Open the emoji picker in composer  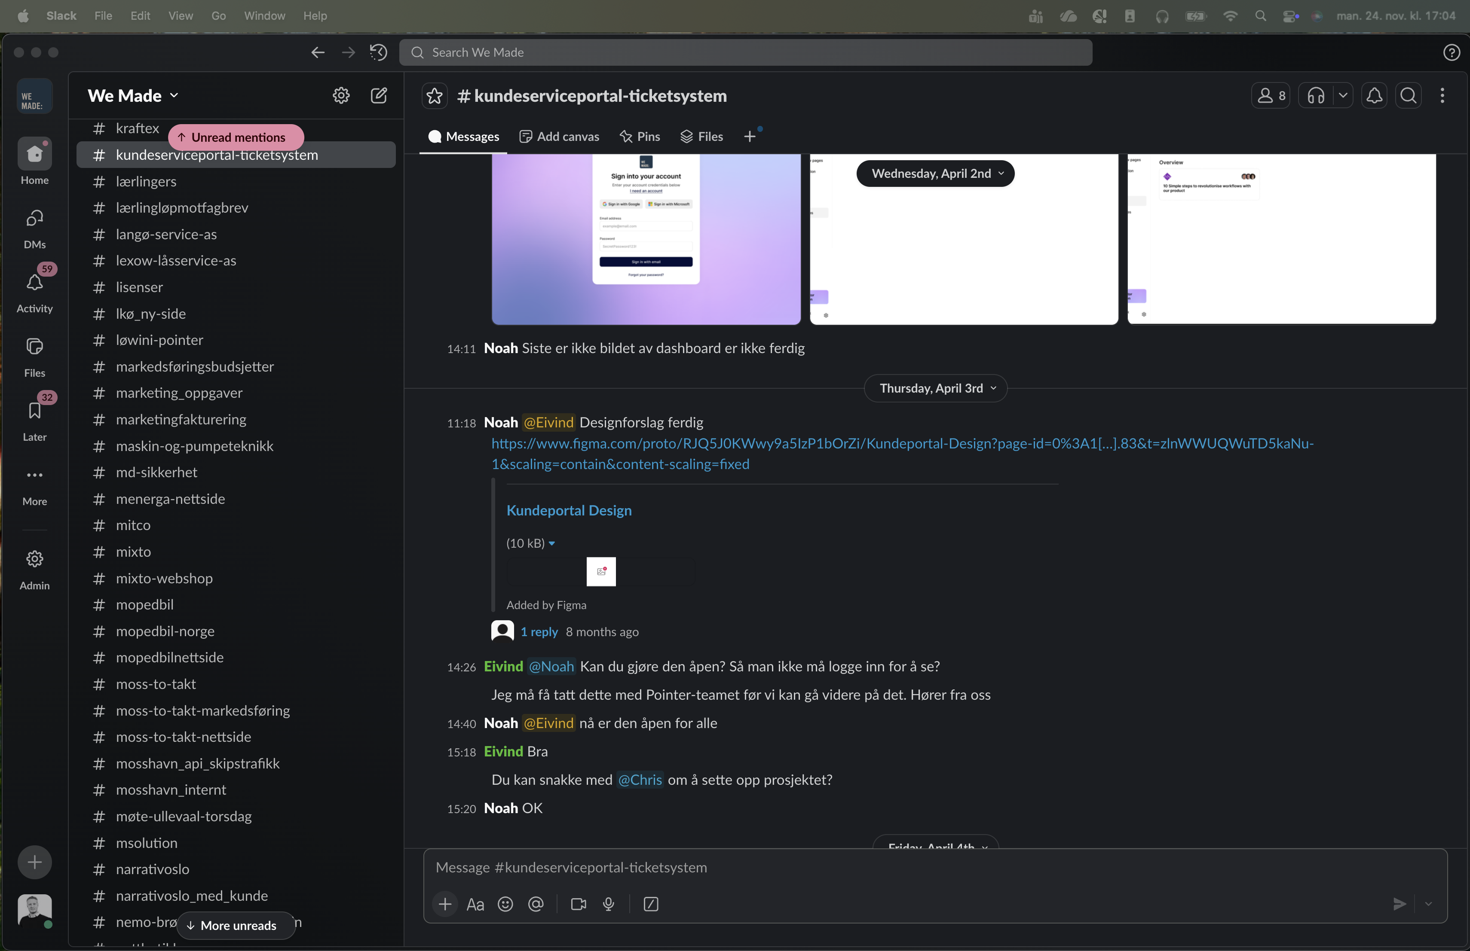point(505,904)
